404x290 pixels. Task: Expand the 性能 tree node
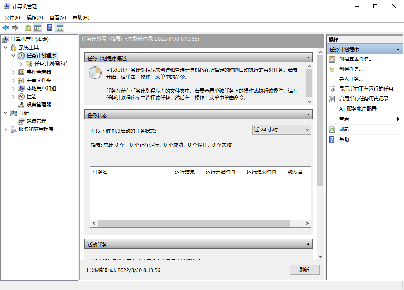[14, 97]
